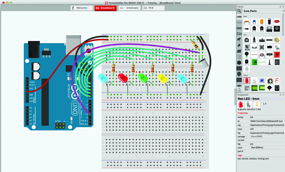
Task: Click the Red LED - 5mm title field
Action: point(248,99)
